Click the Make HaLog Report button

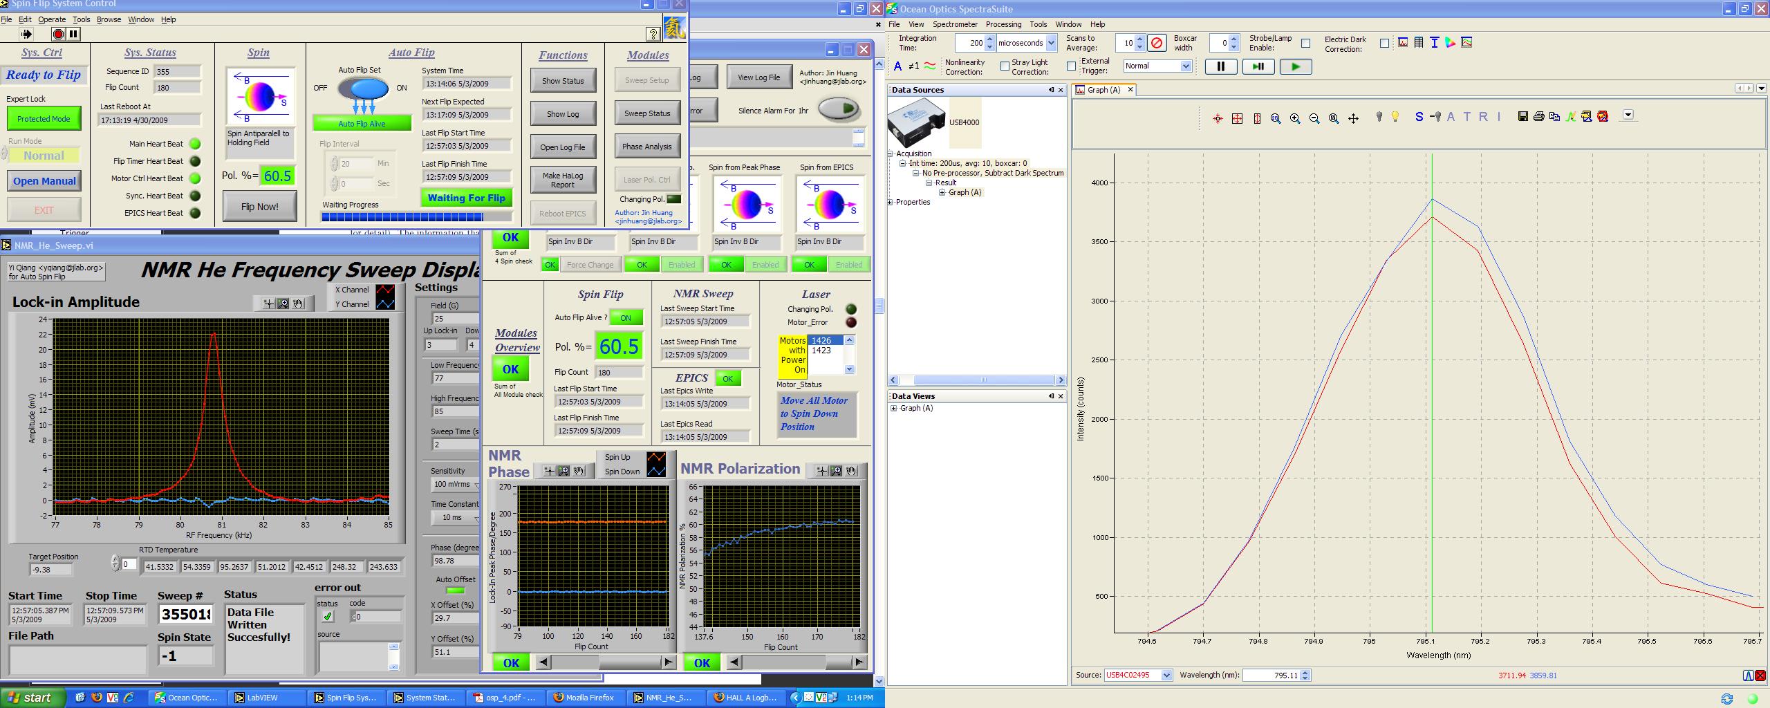[x=563, y=180]
